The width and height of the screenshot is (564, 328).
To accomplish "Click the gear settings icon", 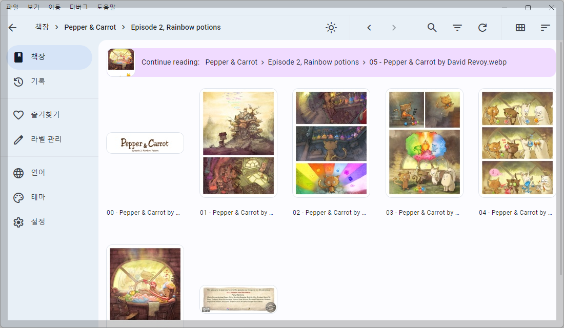I will pyautogui.click(x=18, y=222).
